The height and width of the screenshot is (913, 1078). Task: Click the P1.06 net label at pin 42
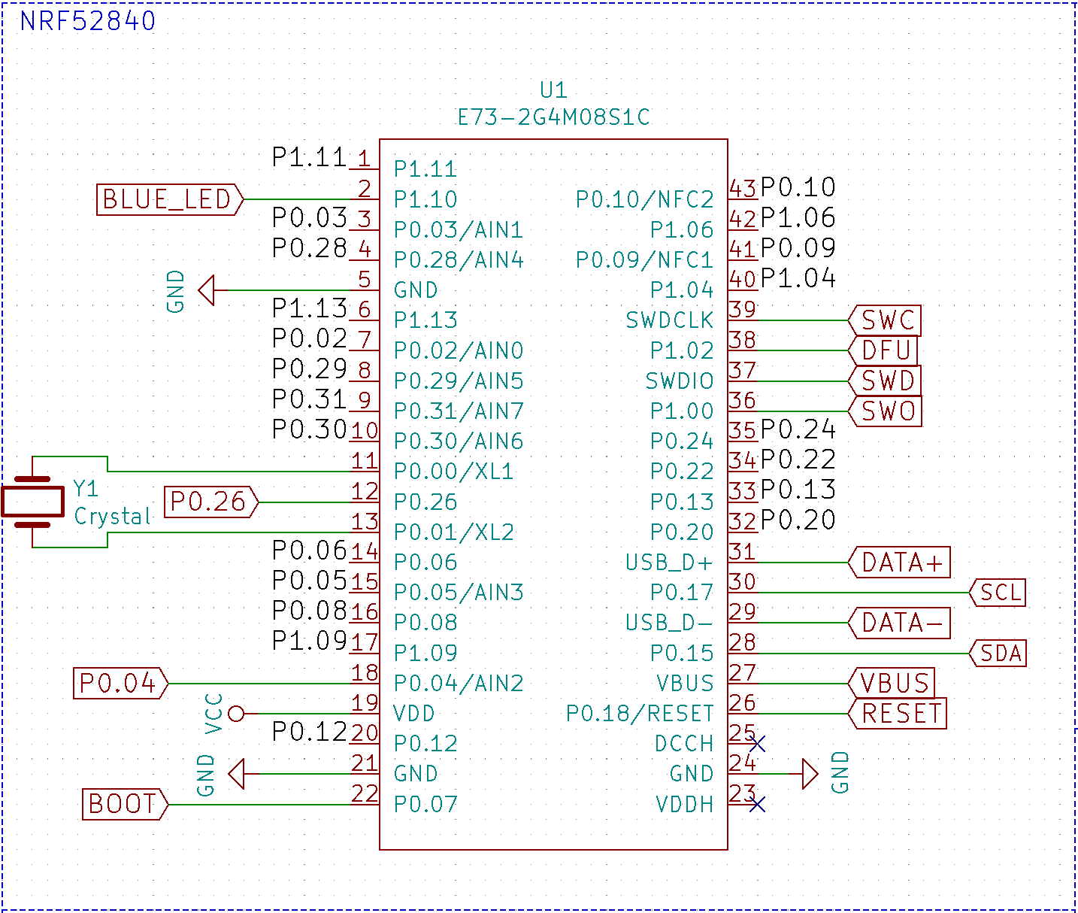(798, 217)
